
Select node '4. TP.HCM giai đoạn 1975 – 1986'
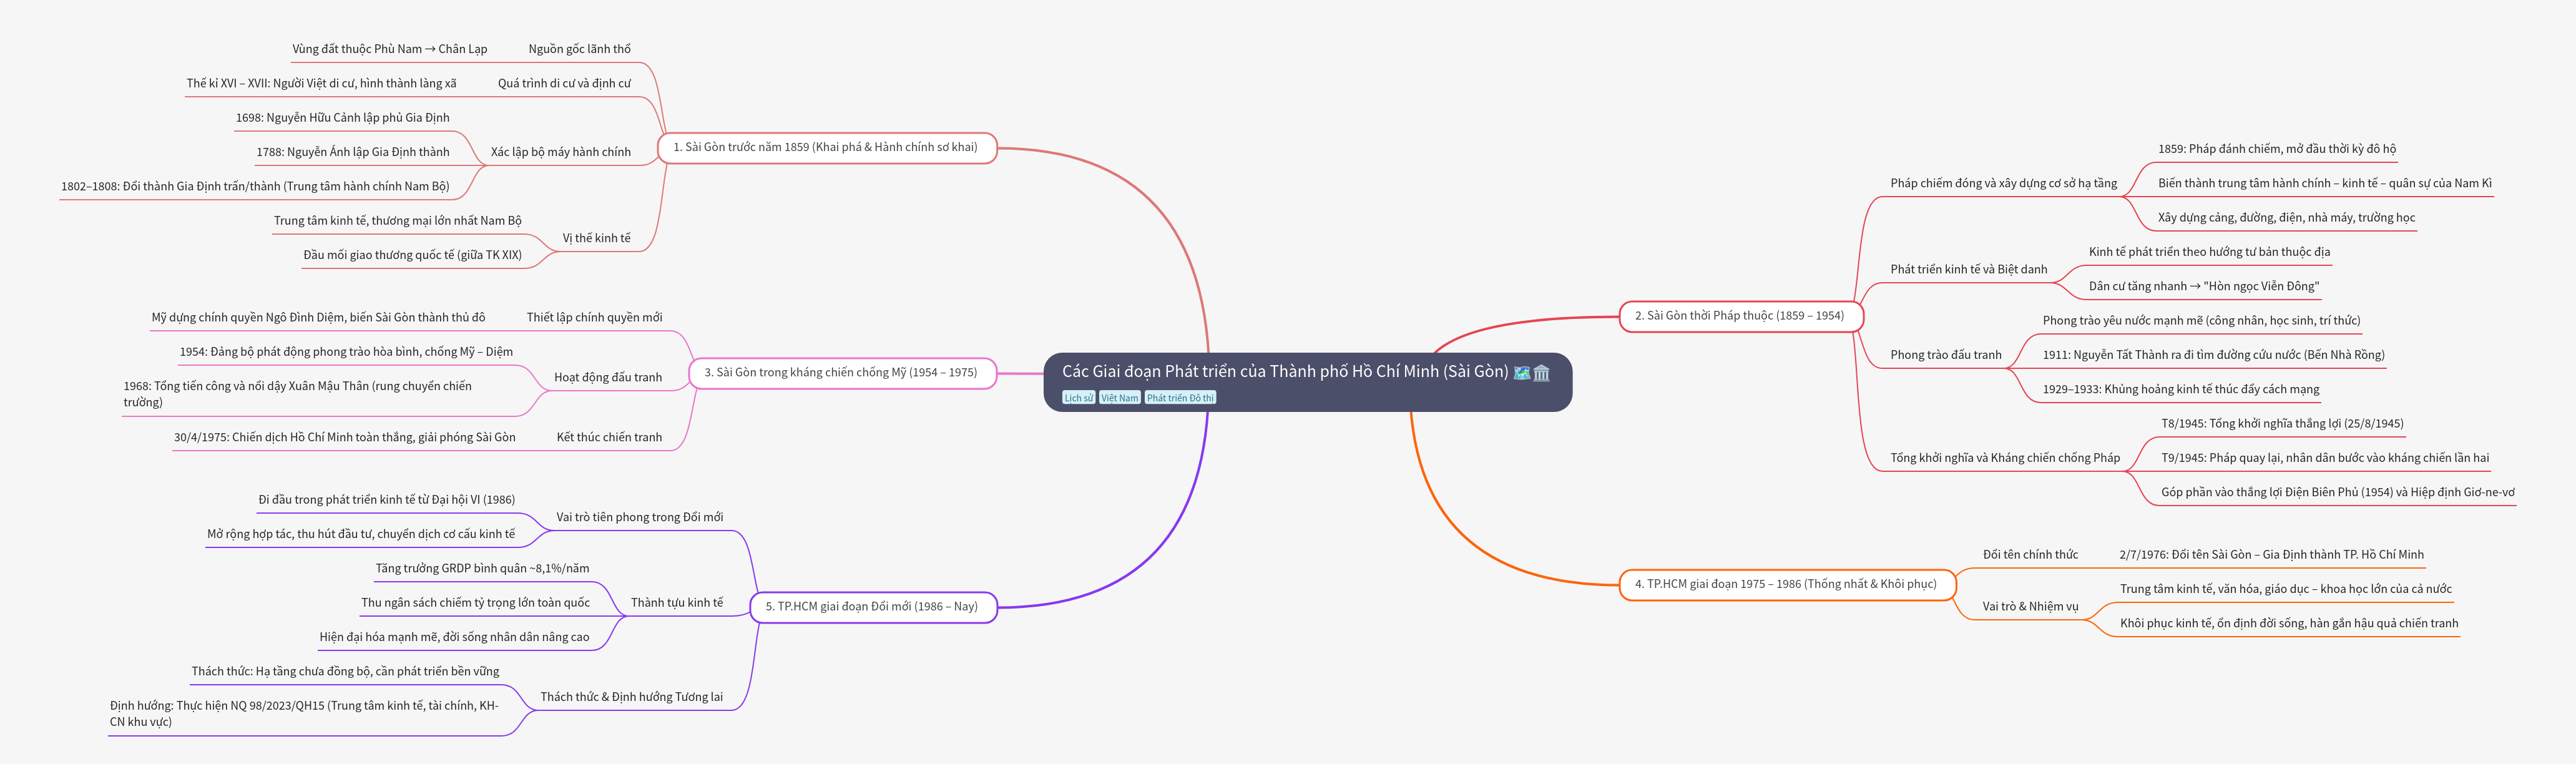click(x=1785, y=584)
